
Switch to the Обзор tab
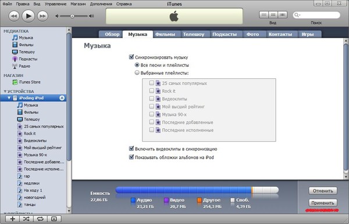[112, 34]
